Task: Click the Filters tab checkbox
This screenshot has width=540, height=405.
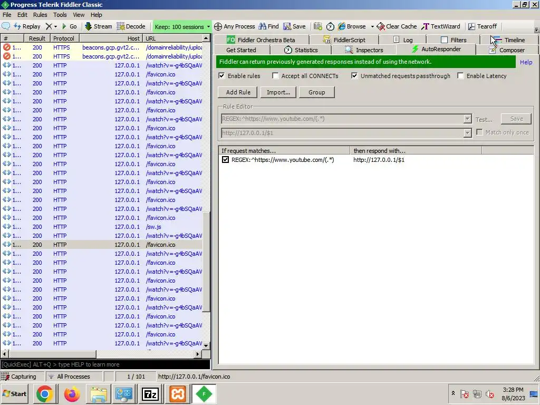Action: point(444,40)
